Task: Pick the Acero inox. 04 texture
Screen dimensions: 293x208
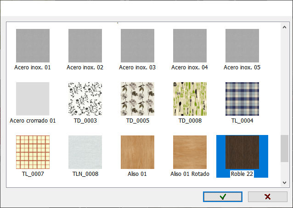Action: pos(190,45)
